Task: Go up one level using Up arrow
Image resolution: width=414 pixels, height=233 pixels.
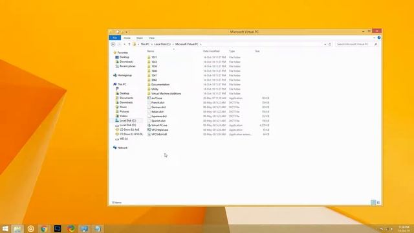Action: click(x=129, y=45)
